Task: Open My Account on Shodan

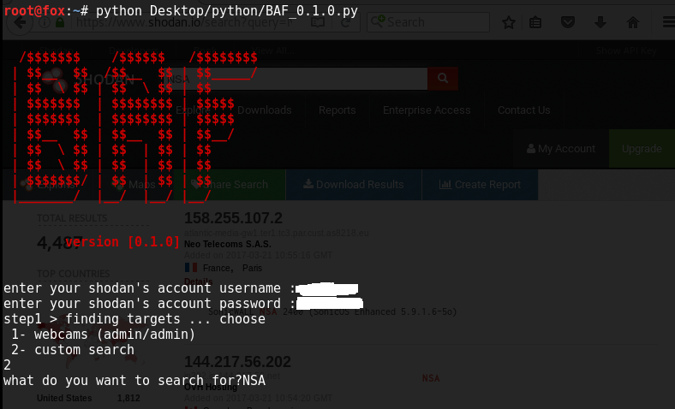Action: tap(561, 149)
